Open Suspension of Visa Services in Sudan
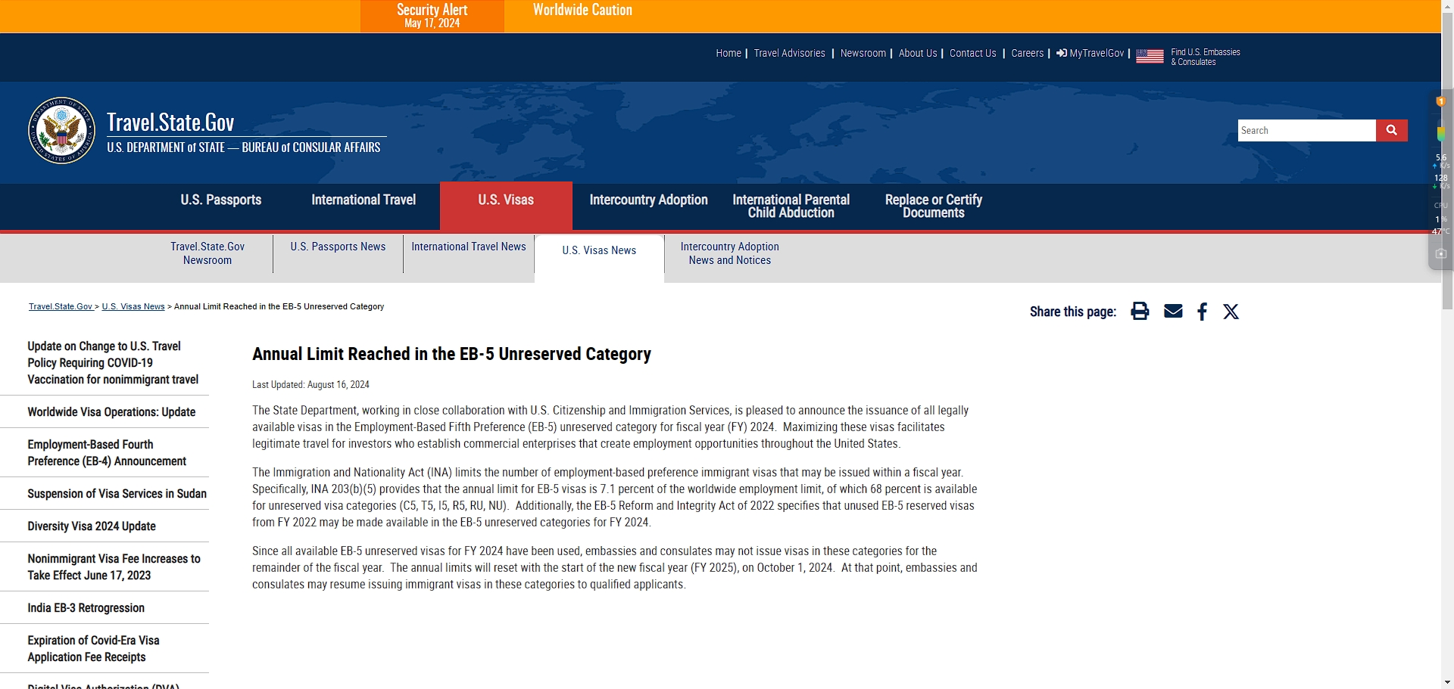 (117, 494)
